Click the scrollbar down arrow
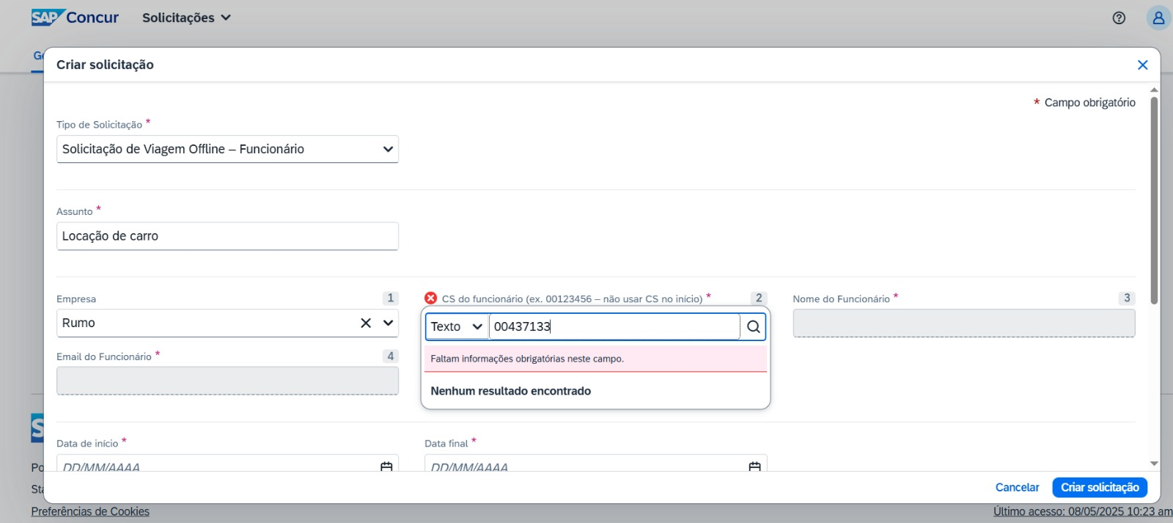 [1154, 464]
